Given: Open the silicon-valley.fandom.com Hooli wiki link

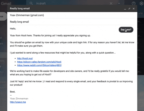Looking at the screenshot, I should (39, 62).
